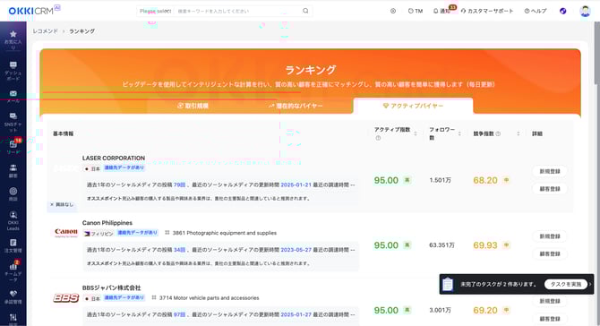
Task: Open the TM clock item
Action: tap(416, 11)
